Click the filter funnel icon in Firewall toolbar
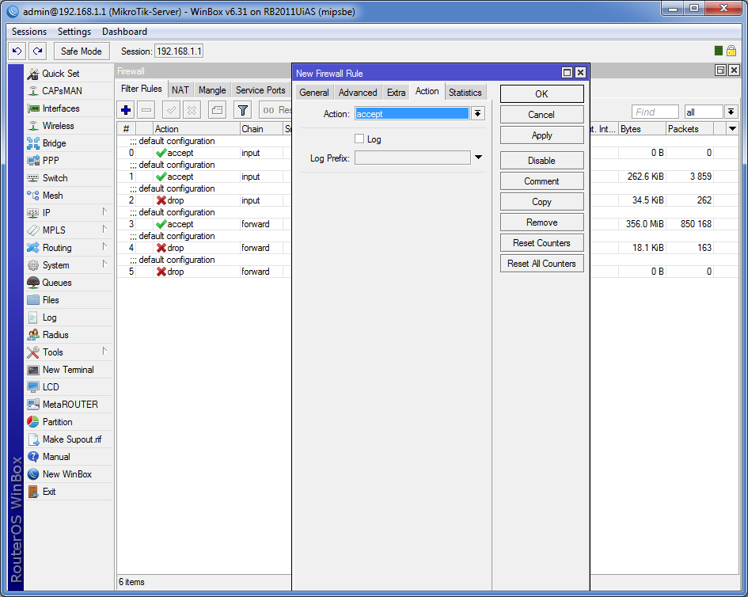This screenshot has height=597, width=748. pos(243,110)
